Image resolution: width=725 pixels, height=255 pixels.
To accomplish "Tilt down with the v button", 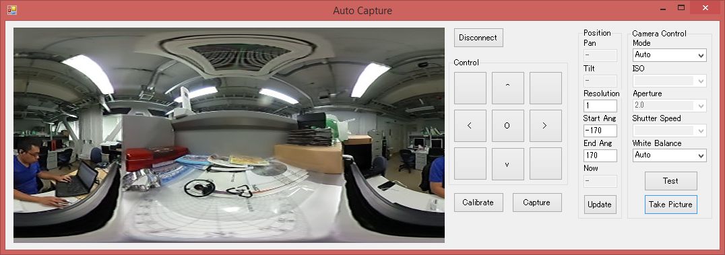I will click(x=507, y=163).
